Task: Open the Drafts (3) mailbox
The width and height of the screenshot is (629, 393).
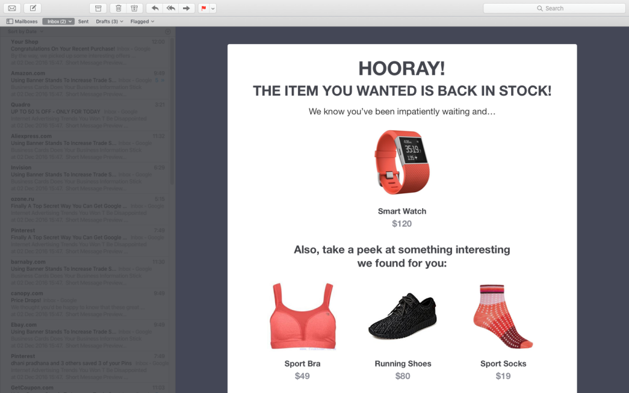Action: click(x=109, y=21)
